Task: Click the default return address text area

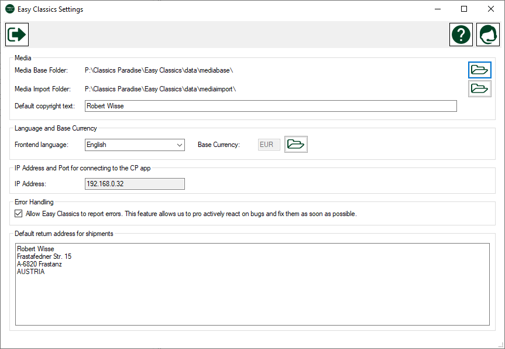Action: pyautogui.click(x=253, y=284)
